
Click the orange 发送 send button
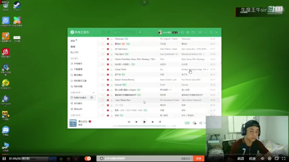199,158
